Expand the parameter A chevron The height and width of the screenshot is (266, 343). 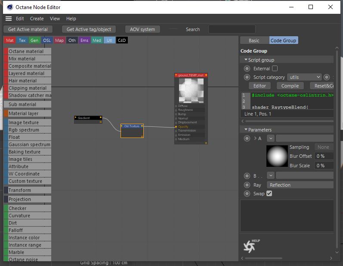pyautogui.click(x=255, y=138)
